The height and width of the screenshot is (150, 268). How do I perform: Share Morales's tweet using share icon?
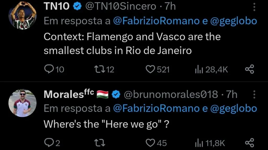click(249, 143)
